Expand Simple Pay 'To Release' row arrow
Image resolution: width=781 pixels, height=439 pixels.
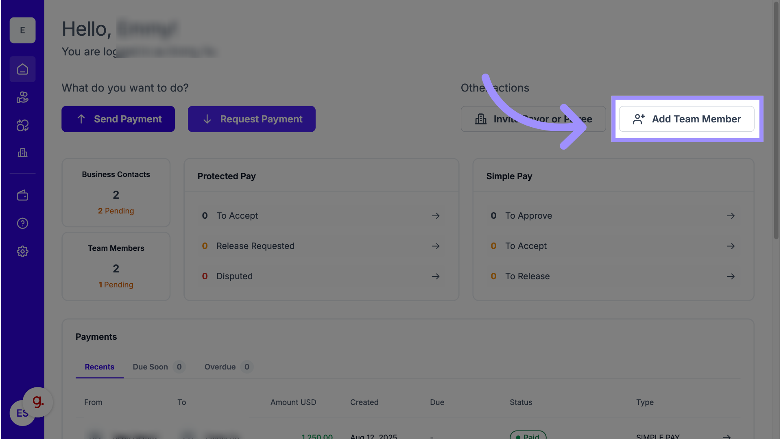[731, 276]
